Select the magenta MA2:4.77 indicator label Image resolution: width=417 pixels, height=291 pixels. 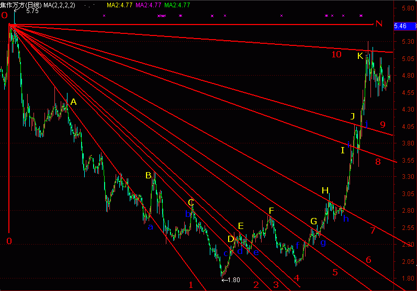[x=149, y=5]
